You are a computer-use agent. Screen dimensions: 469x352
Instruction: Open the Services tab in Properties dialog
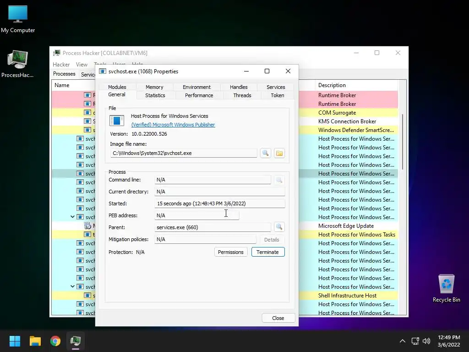(x=275, y=87)
